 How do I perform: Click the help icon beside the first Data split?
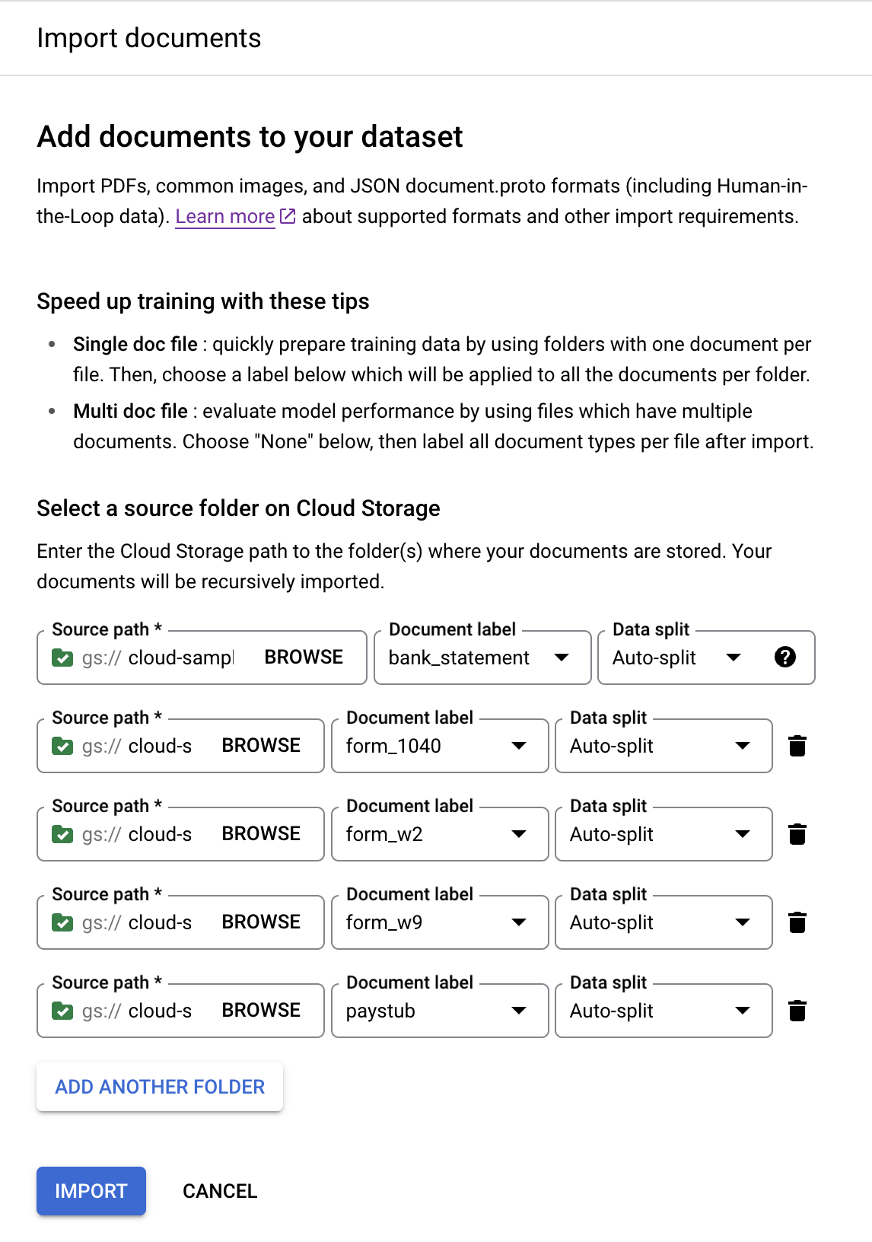pyautogui.click(x=785, y=657)
